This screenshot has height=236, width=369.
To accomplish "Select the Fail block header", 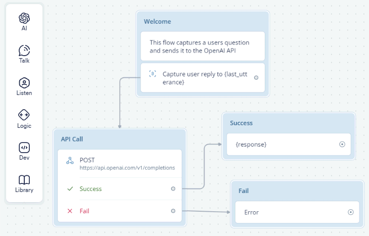I will pyautogui.click(x=244, y=191).
